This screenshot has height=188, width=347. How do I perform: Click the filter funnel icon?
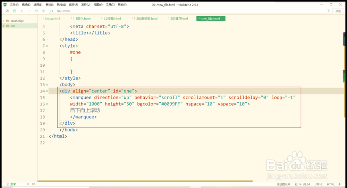coord(329,11)
